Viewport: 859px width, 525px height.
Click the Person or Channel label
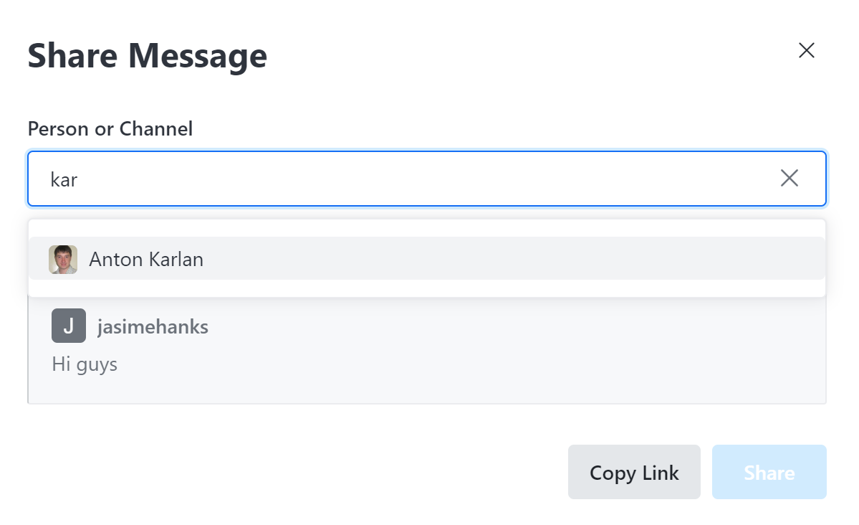pyautogui.click(x=110, y=128)
